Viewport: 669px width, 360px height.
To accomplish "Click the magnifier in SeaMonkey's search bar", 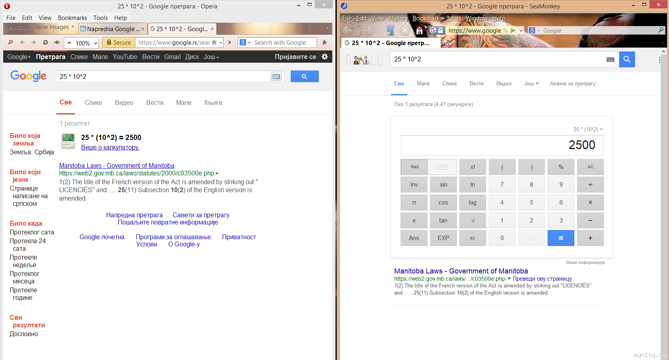I will pyautogui.click(x=661, y=30).
